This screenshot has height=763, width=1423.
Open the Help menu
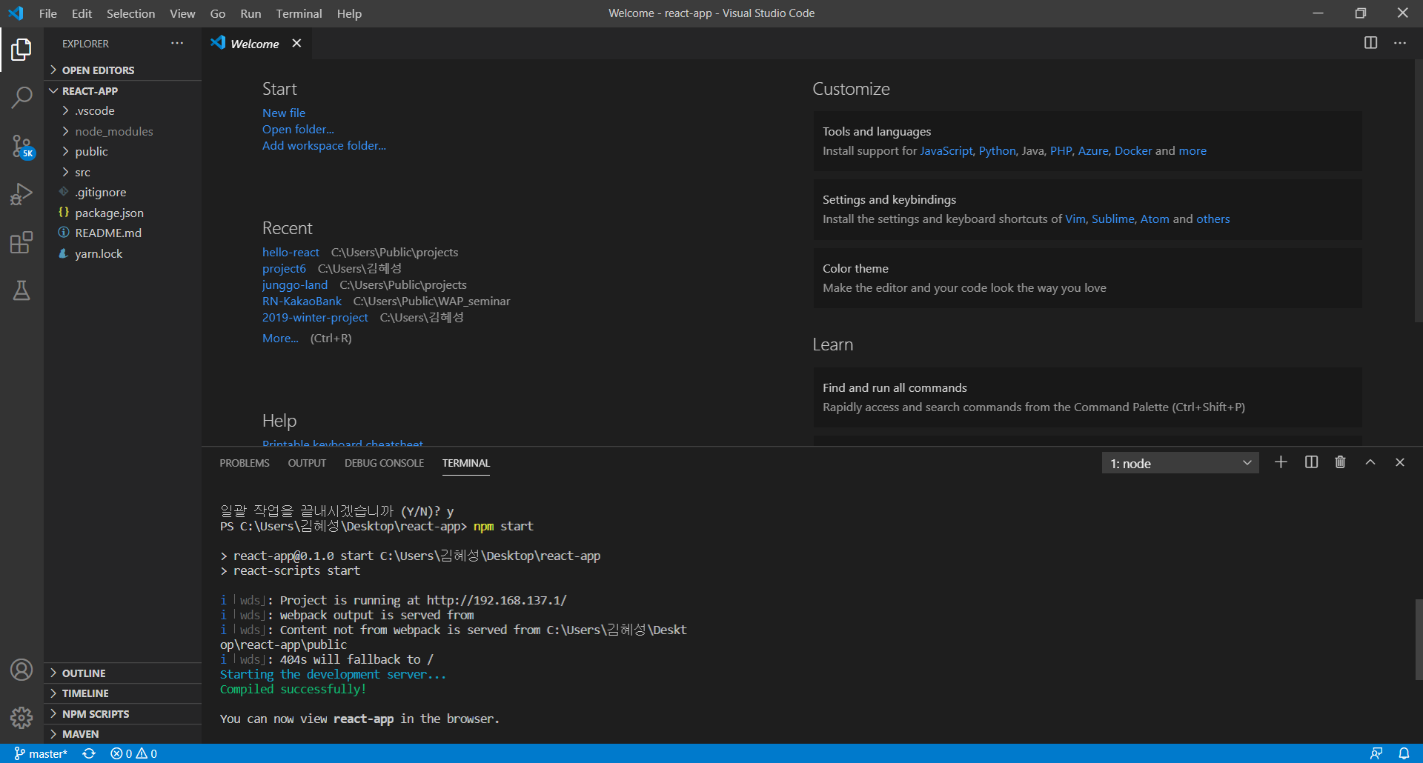pyautogui.click(x=349, y=13)
